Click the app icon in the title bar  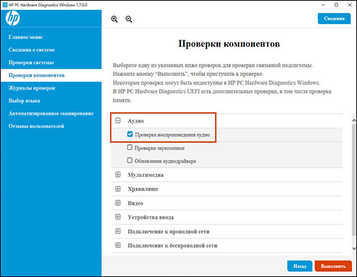[5, 5]
